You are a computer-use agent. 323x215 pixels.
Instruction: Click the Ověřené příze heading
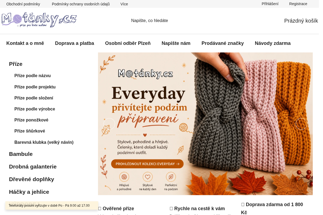(116, 209)
